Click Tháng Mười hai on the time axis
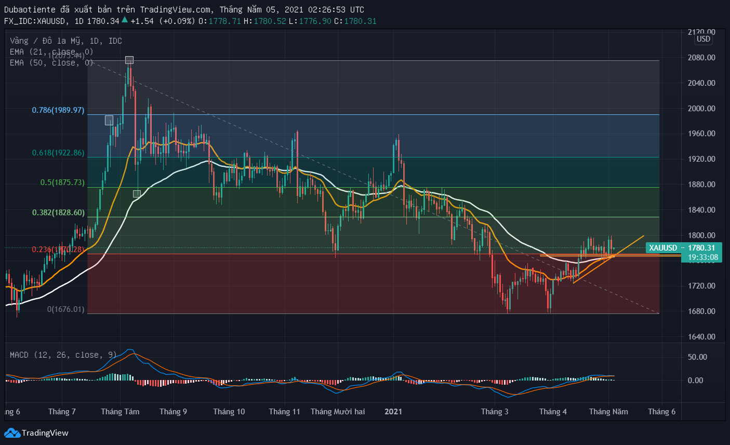 click(x=338, y=411)
